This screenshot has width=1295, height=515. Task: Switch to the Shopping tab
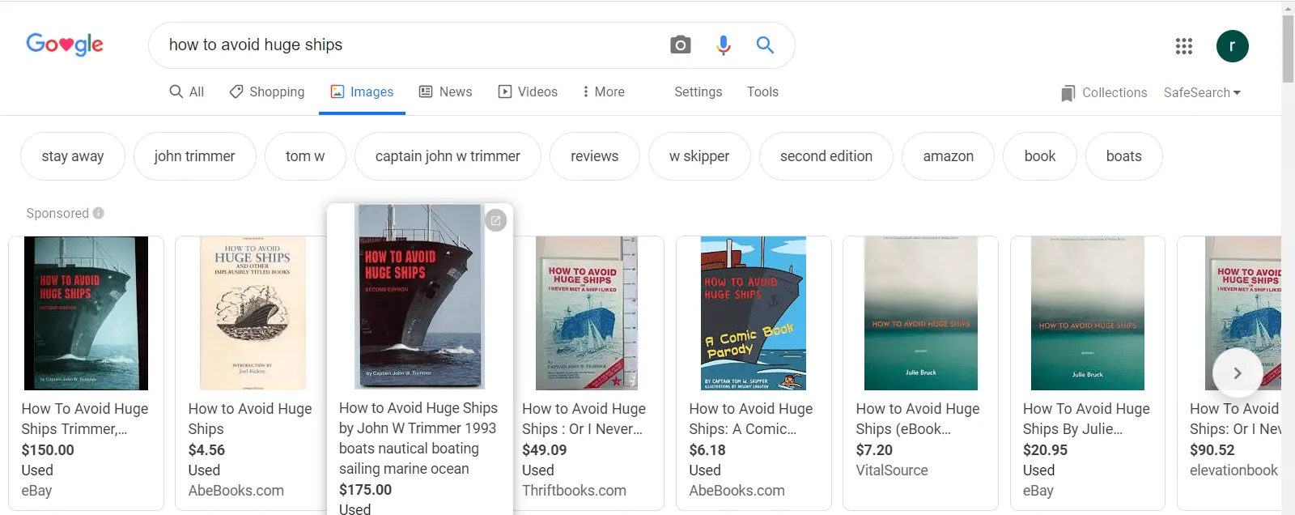click(x=267, y=92)
